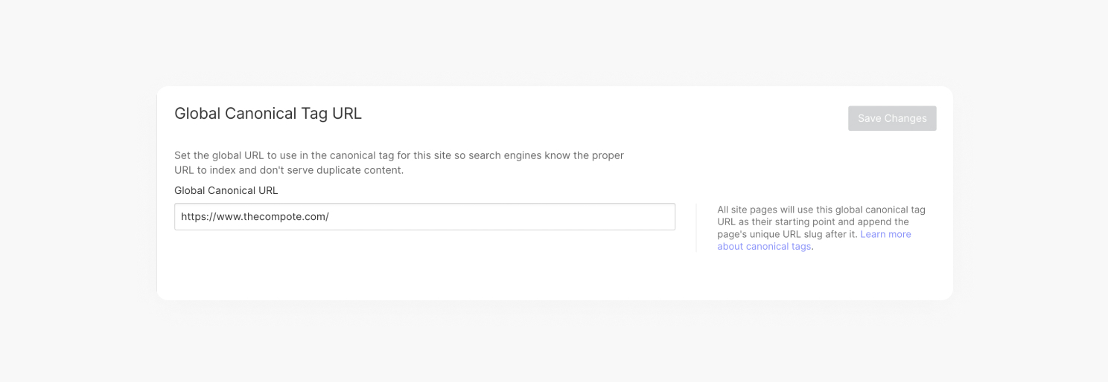Click the vertical divider beside the help text

point(696,228)
